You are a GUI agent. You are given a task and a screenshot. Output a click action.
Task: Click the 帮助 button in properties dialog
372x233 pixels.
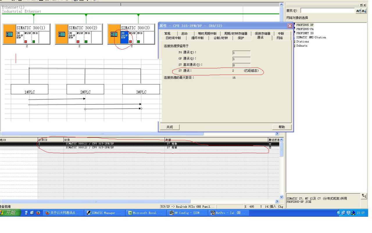point(282,127)
